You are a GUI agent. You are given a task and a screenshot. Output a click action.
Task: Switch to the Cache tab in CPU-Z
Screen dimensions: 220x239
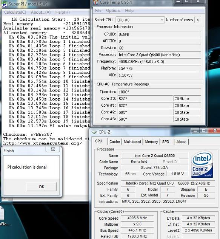(115, 141)
